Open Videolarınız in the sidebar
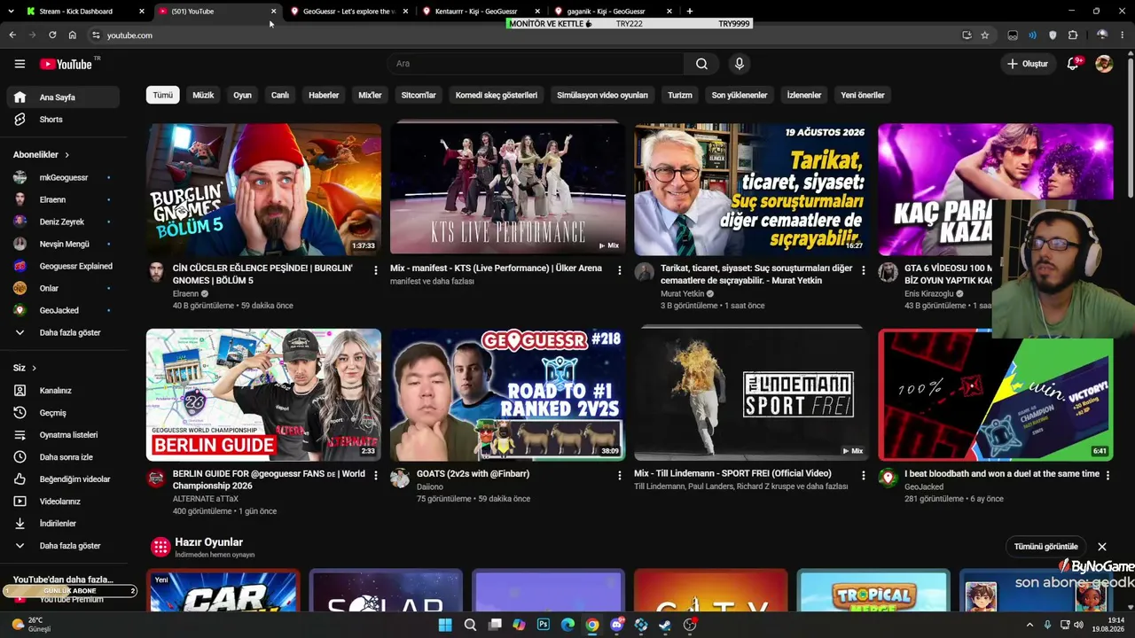1135x638 pixels. click(x=62, y=502)
